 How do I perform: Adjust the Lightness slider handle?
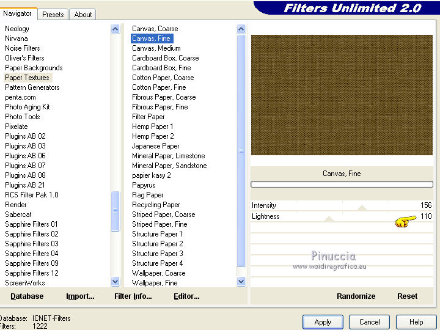[x=329, y=219]
